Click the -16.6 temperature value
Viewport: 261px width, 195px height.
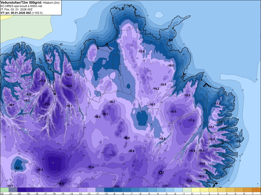tap(173, 112)
